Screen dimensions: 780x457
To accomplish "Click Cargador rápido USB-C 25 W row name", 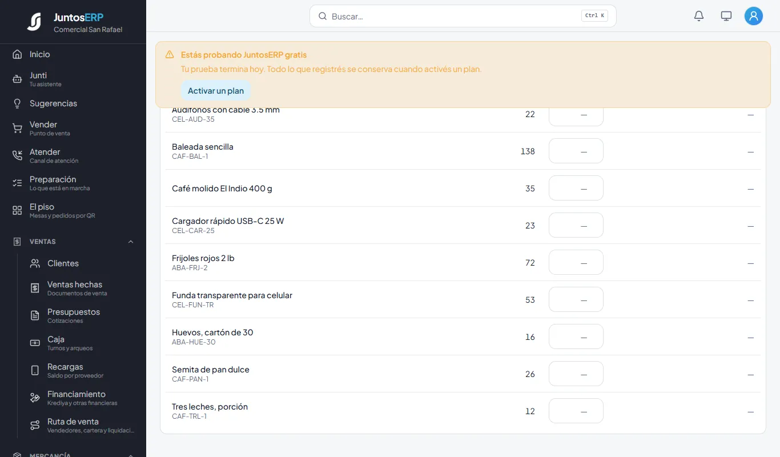I will 228,221.
